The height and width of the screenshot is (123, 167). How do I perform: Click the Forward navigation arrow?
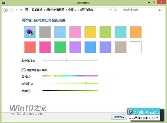coord(12,10)
